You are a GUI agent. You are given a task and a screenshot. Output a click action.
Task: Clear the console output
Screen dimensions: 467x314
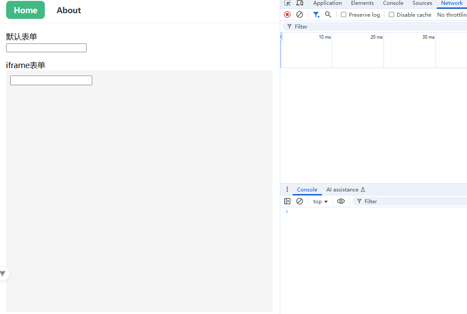click(300, 201)
